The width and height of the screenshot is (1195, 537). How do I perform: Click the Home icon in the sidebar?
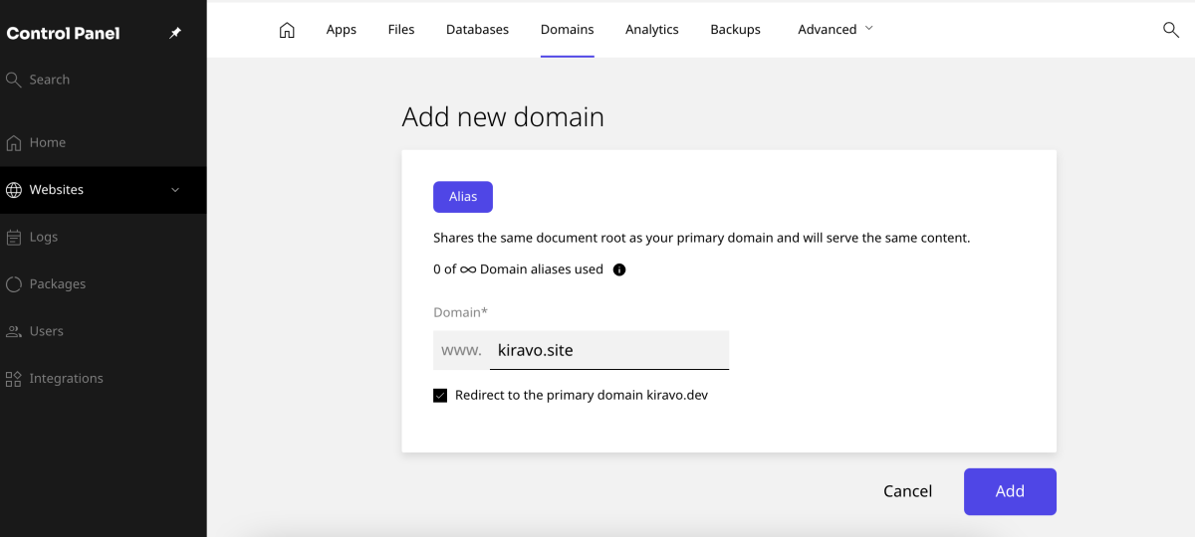pyautogui.click(x=14, y=143)
